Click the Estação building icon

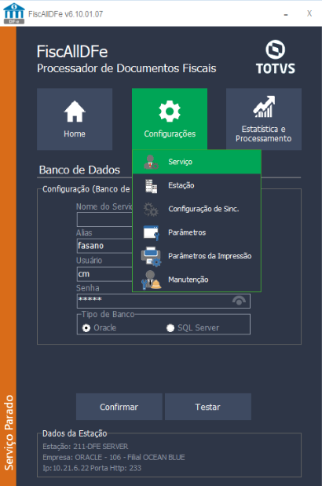(152, 185)
